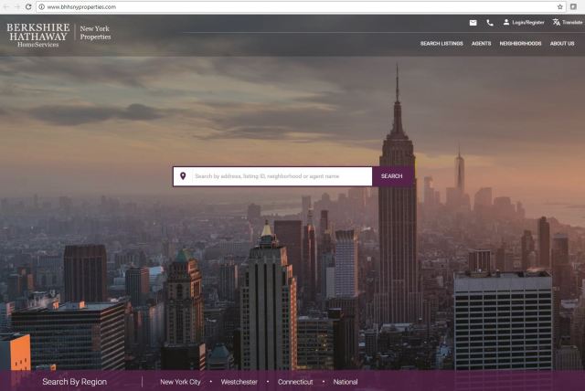Click the email envelope icon
This screenshot has height=391, width=585.
(x=473, y=22)
